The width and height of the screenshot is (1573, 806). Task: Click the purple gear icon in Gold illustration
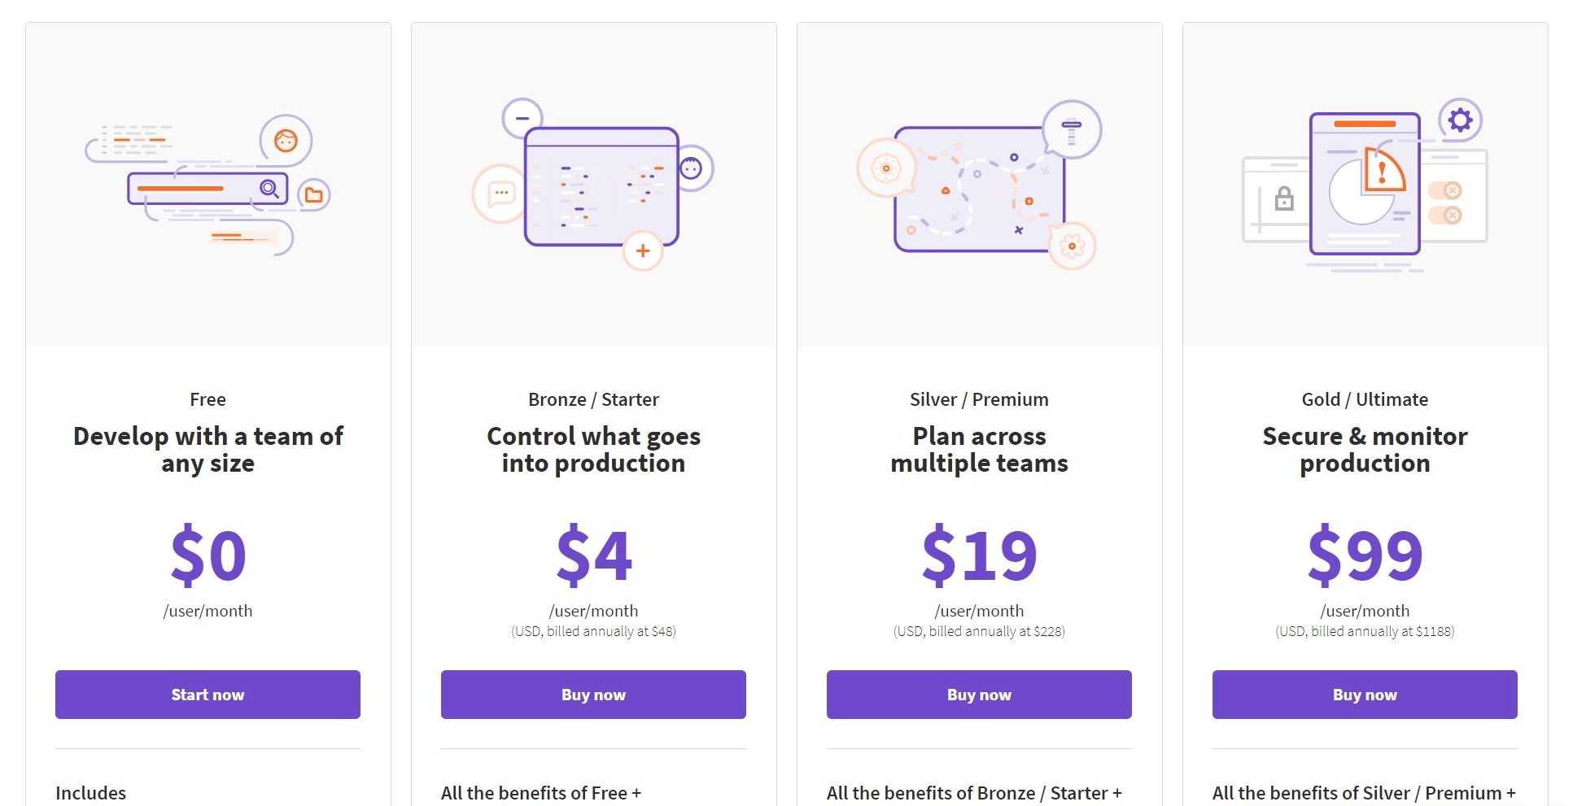pos(1460,120)
